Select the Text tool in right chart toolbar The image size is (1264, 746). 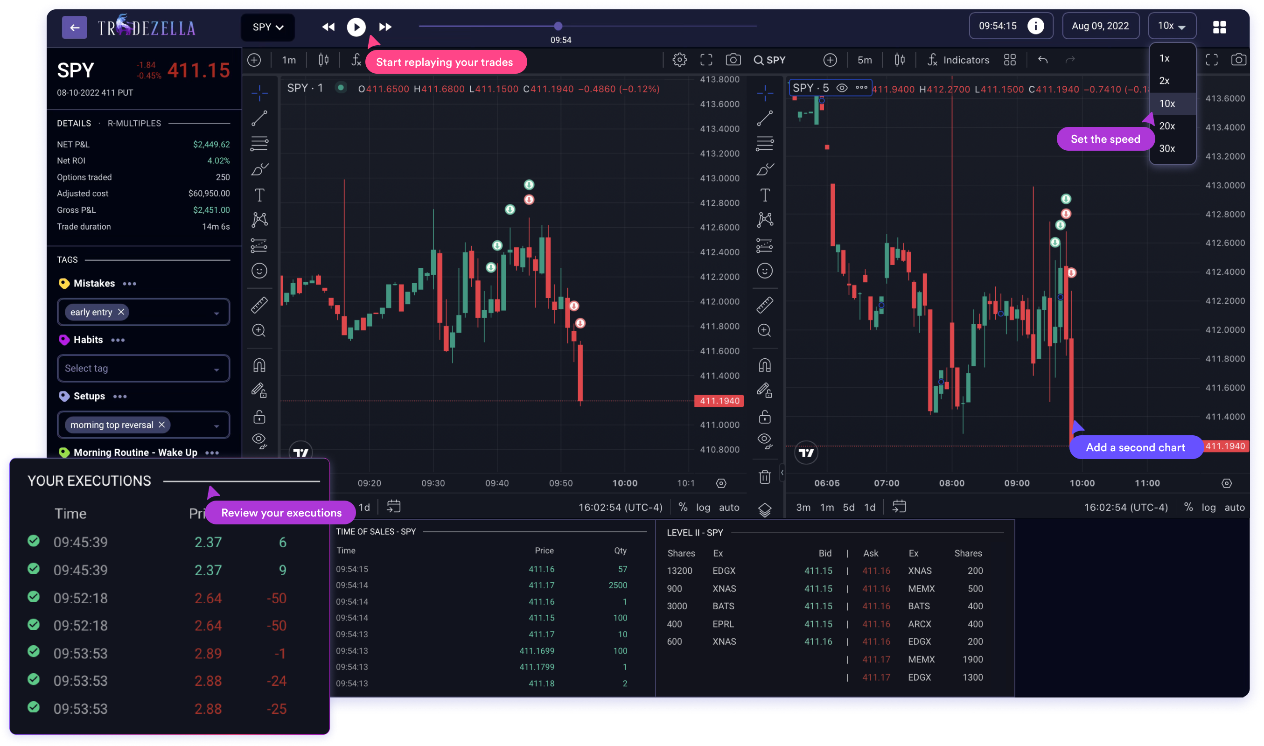(x=764, y=195)
